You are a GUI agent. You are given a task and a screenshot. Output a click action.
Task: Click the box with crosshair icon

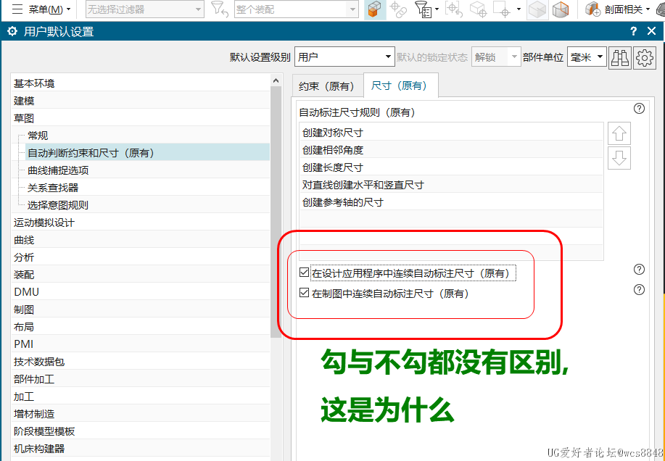pyautogui.click(x=479, y=9)
